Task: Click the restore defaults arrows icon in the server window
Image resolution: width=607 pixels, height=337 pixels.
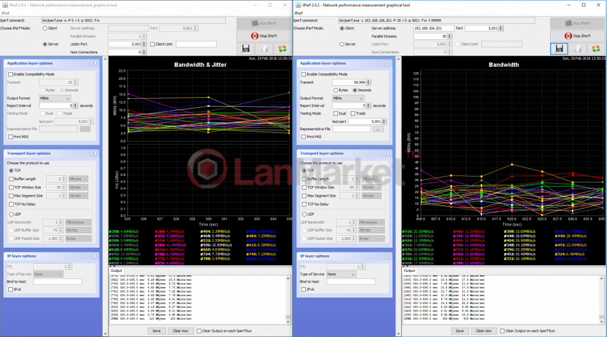Action: tap(282, 49)
